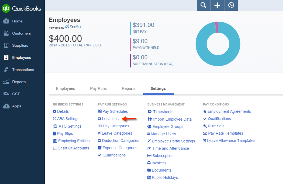Screen dimensions: 283x184
Task: Open Pay Schedules settings
Action: pos(115,111)
